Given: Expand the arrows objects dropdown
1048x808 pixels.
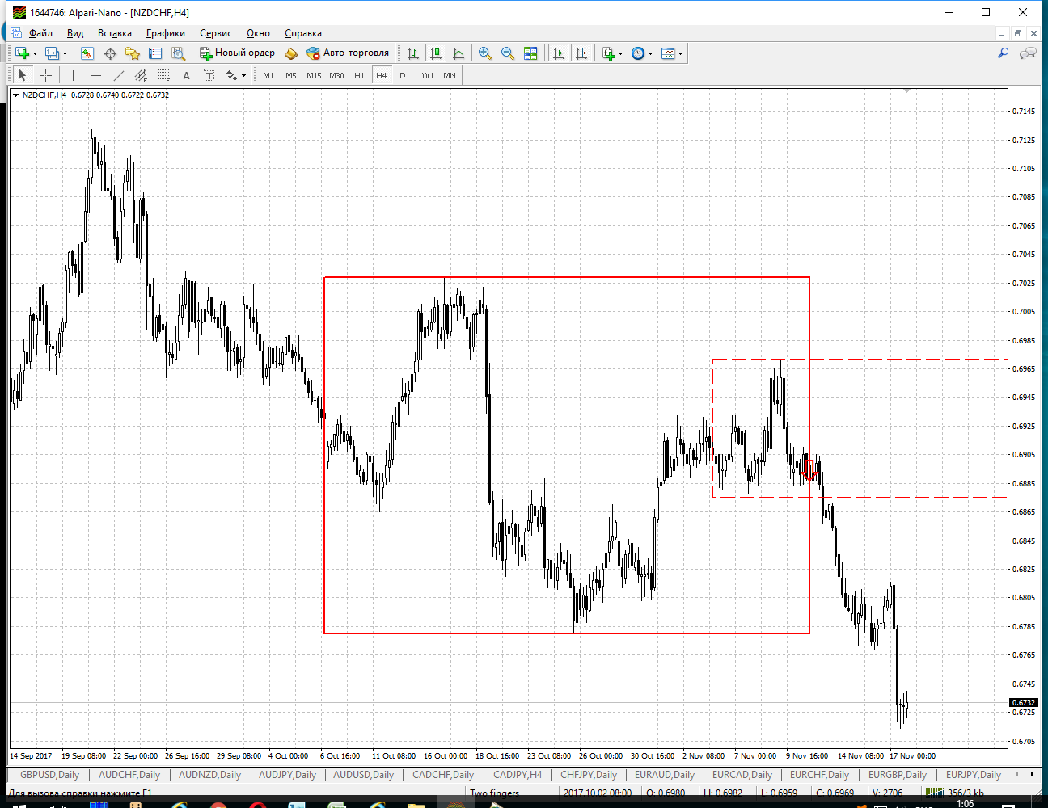Looking at the screenshot, I should pyautogui.click(x=243, y=76).
